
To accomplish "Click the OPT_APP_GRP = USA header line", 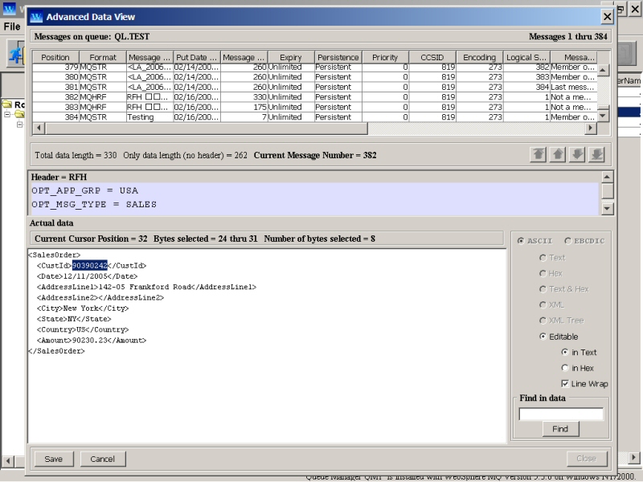I will pyautogui.click(x=85, y=190).
